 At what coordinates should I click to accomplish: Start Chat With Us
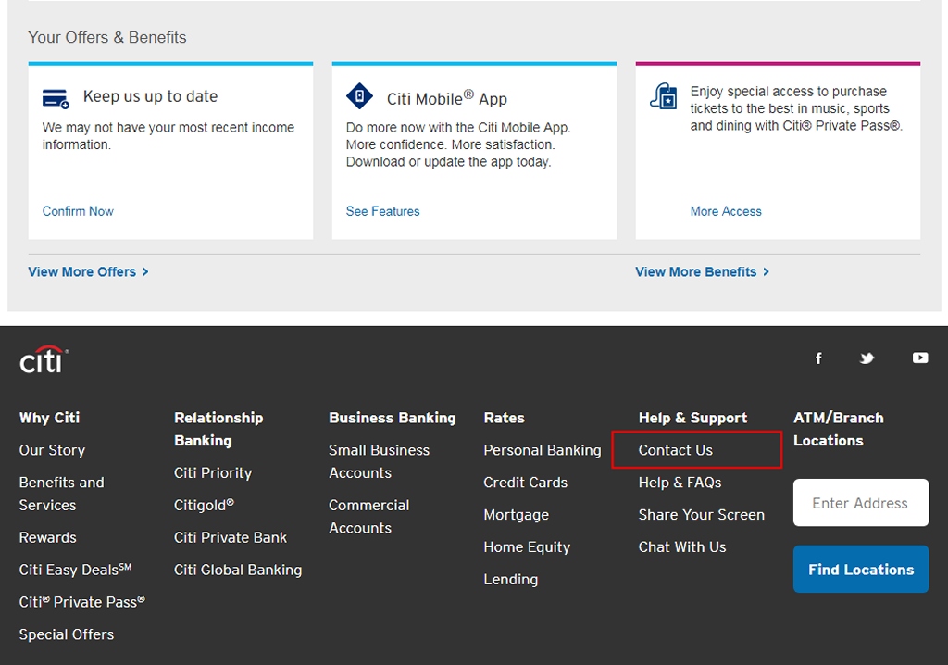pos(682,547)
